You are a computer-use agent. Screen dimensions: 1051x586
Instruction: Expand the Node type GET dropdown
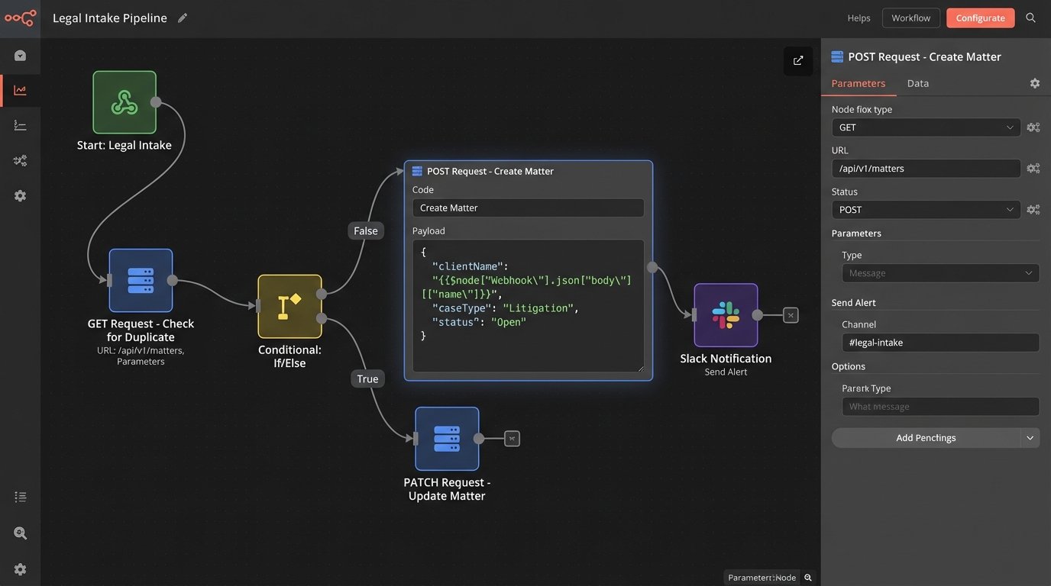click(926, 127)
